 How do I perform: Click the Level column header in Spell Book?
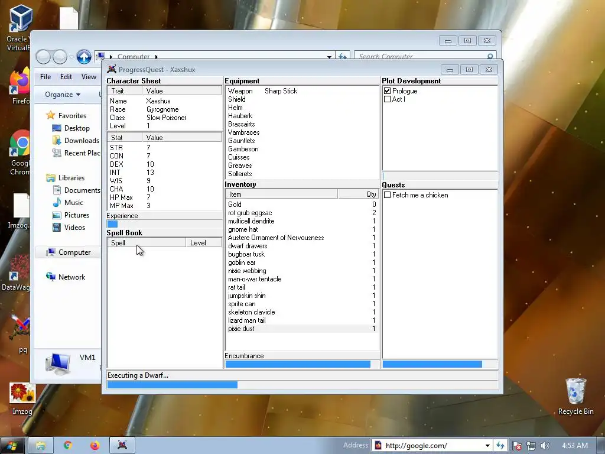(x=203, y=242)
